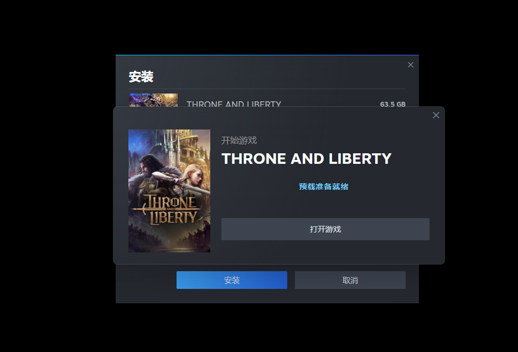Click the Throne and Liberty cover art

[x=169, y=191]
